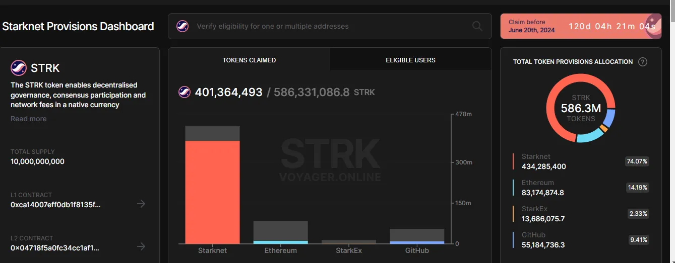Image resolution: width=675 pixels, height=263 pixels.
Task: Click total supply value 10,000,000,000
Action: tap(37, 161)
